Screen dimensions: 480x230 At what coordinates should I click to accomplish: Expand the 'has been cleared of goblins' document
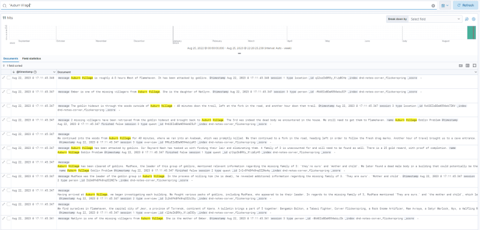point(4,162)
